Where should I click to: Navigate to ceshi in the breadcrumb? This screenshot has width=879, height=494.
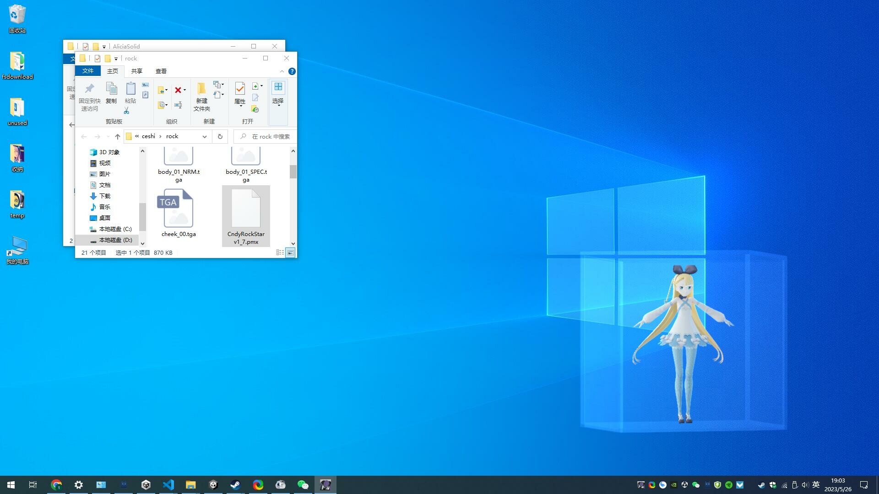point(148,136)
